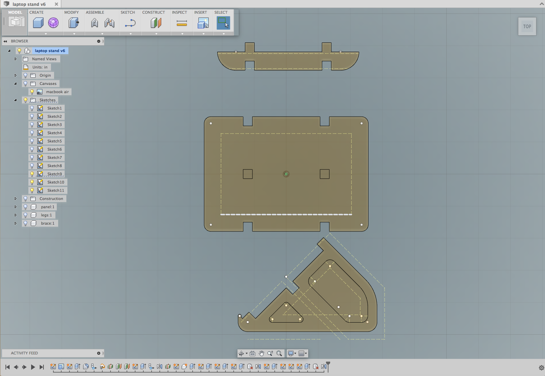Minimize the Browser panel dot button

coord(99,41)
